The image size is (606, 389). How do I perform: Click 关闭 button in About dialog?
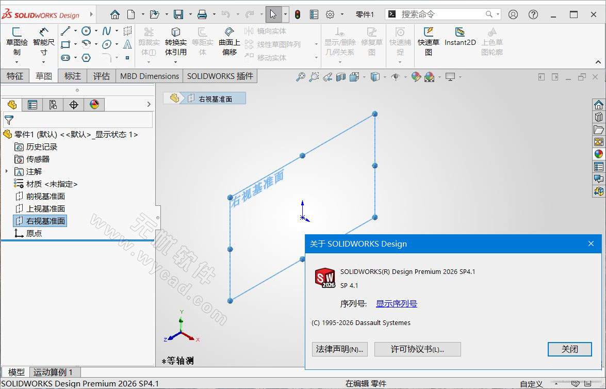570,349
